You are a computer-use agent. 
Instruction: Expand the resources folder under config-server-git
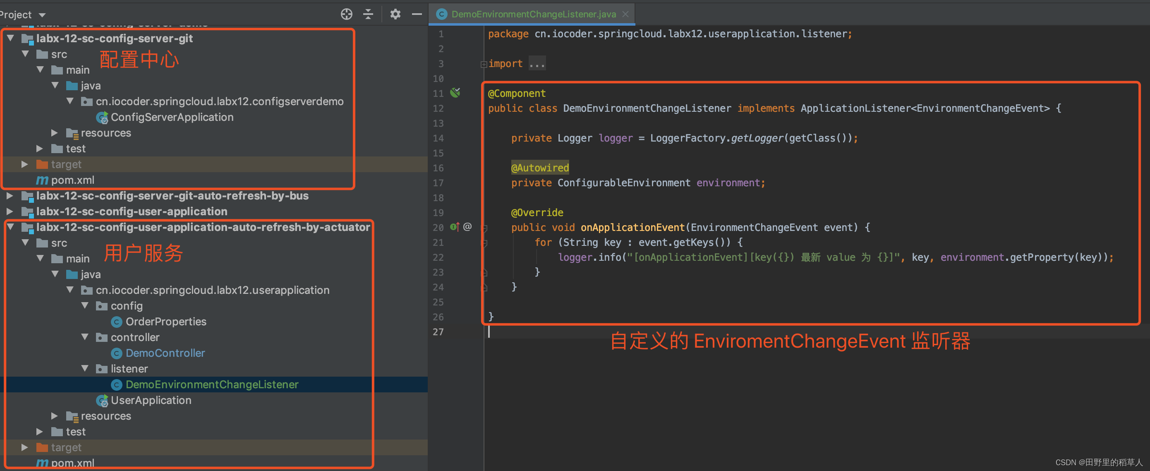click(x=55, y=133)
